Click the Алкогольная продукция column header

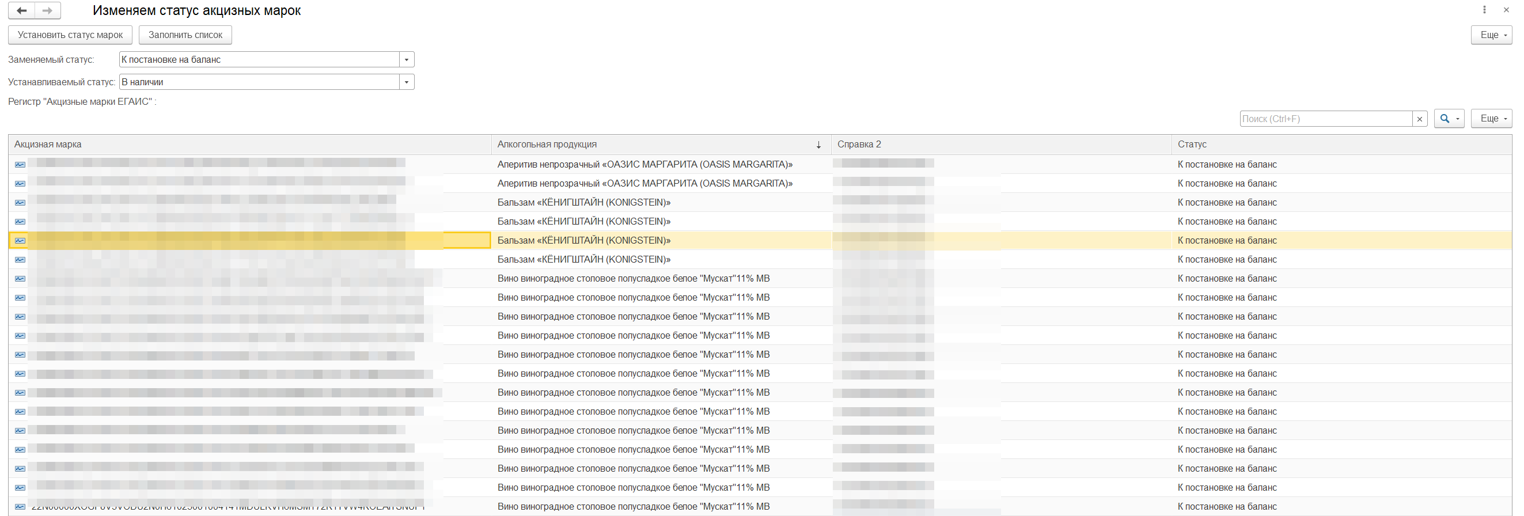[x=661, y=145]
